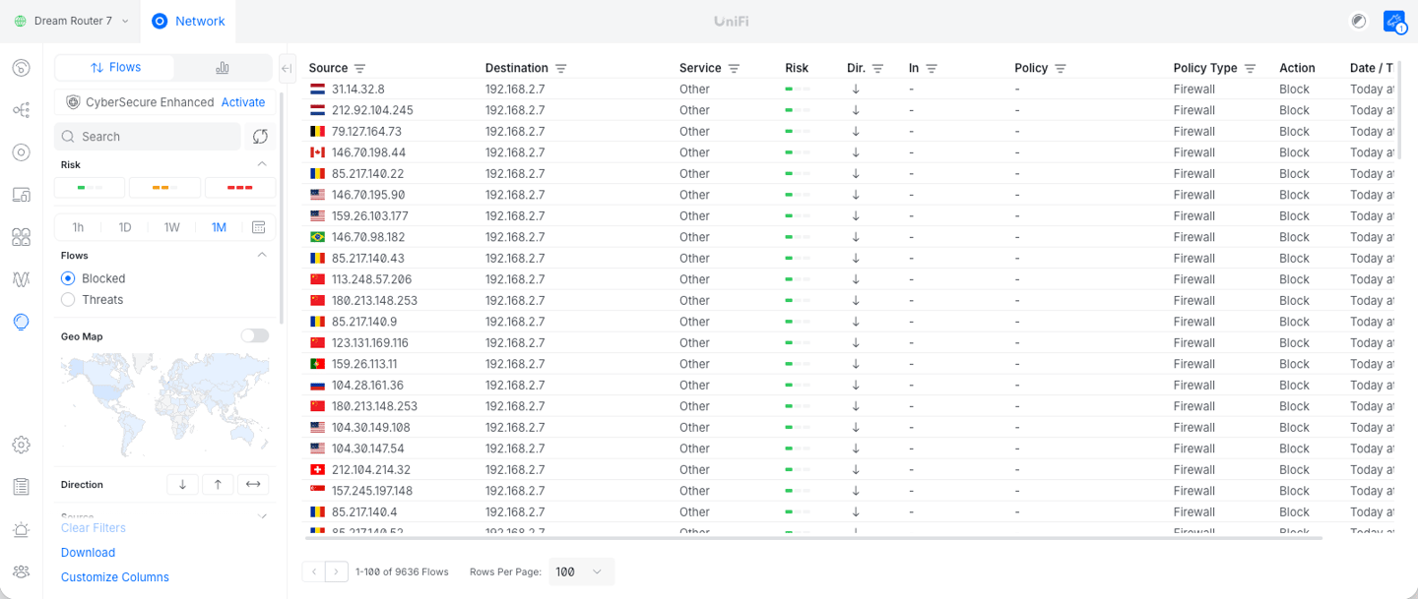Click the table horizontal scrollbar
The image size is (1418, 599).
(x=813, y=538)
